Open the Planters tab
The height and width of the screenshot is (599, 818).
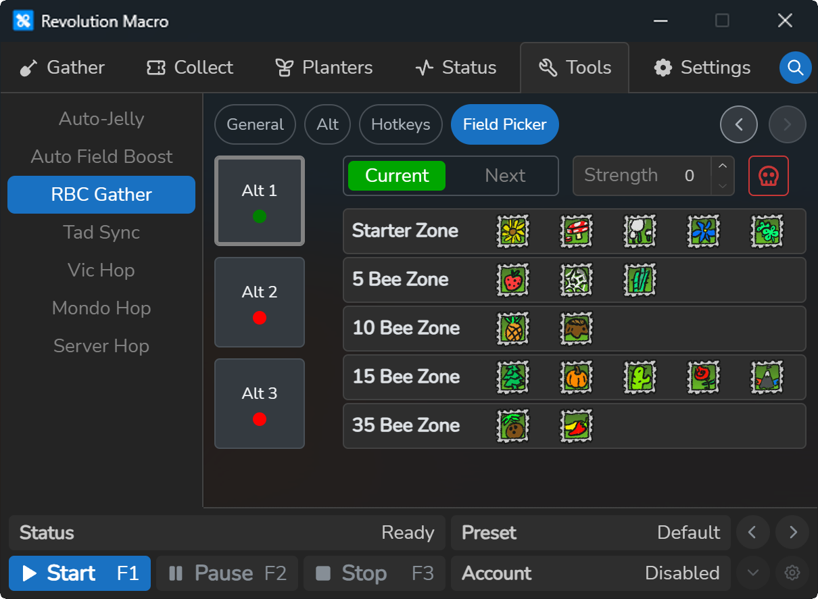pos(324,68)
